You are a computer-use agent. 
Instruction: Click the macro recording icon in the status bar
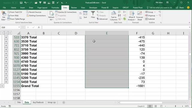coord(10,106)
